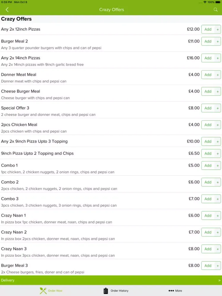Select the Crazy Naan 2 item row
Viewport: 222px width, 296px height.
89,235
